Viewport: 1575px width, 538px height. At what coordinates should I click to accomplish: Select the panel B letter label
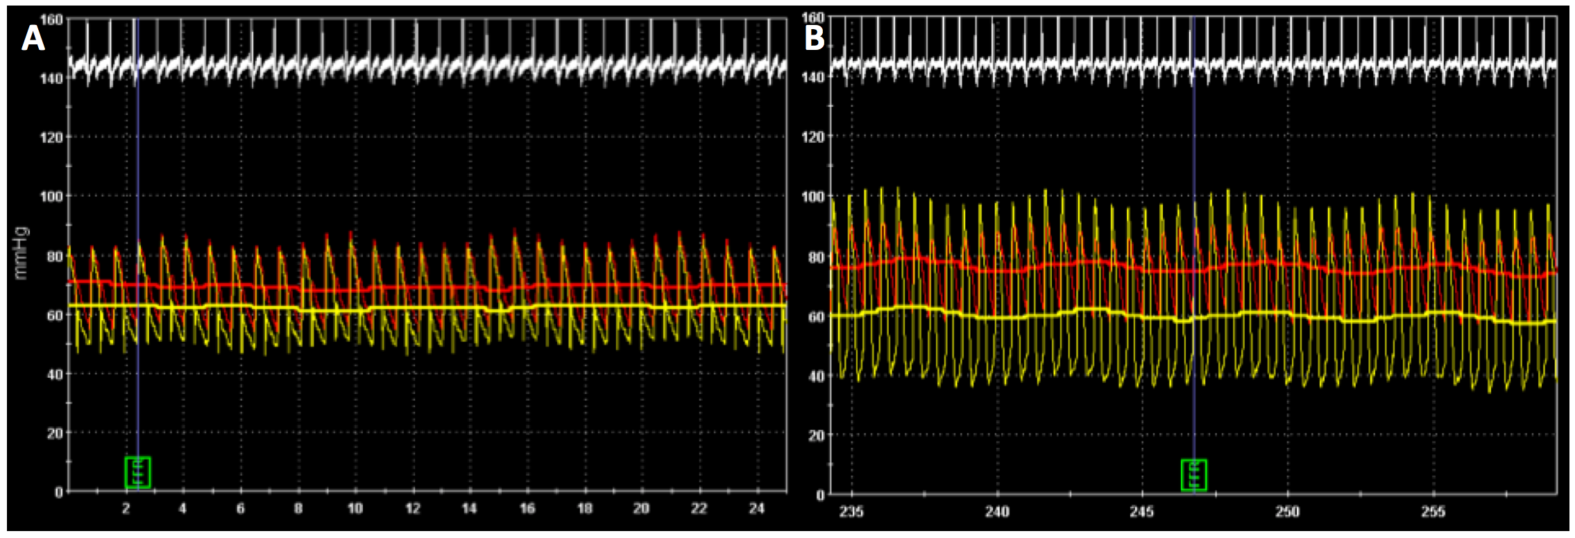tap(814, 38)
